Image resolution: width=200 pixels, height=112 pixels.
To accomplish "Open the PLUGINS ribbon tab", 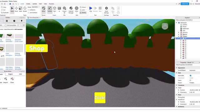I will (52, 4).
